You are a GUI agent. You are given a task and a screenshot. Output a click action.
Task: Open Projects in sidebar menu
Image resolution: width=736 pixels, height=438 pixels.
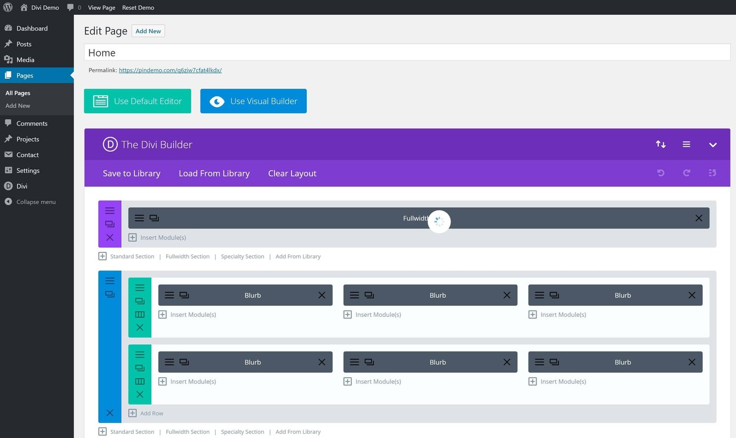click(37, 139)
